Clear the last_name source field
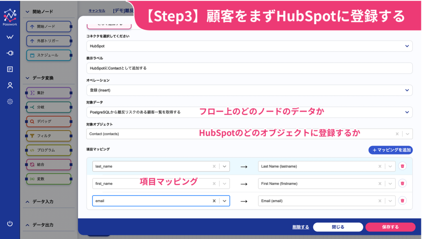Viewport: 422px width, 239px height. (214, 166)
